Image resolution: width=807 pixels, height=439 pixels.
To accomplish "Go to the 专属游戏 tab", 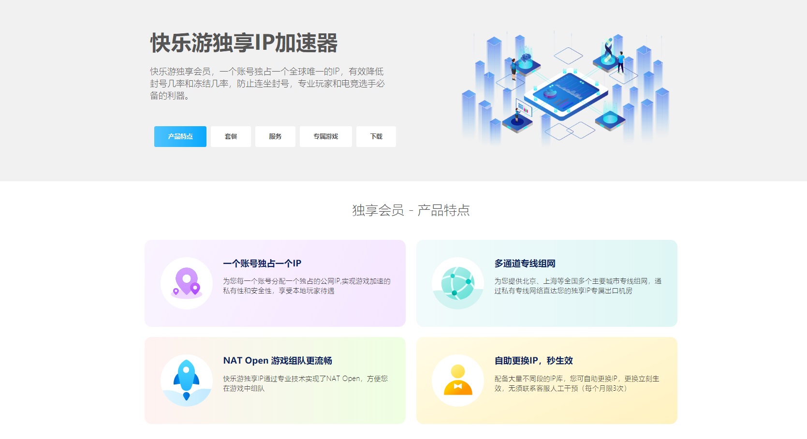I will coord(325,136).
